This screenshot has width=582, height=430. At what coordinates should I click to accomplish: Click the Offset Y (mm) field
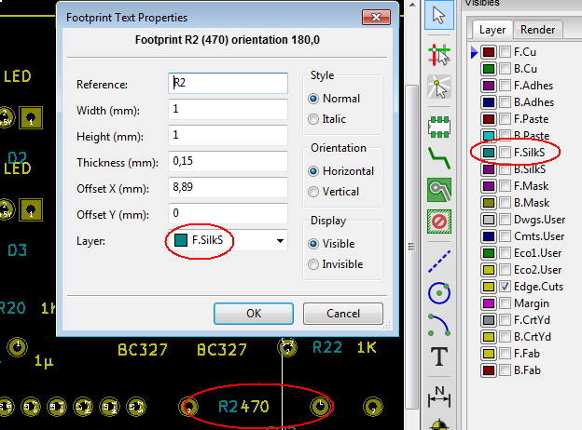coord(228,213)
